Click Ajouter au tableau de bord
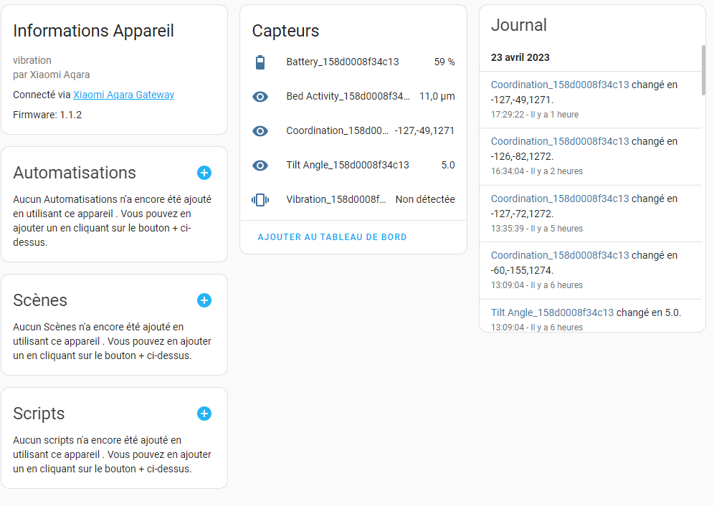Image resolution: width=714 pixels, height=506 pixels. [x=332, y=237]
